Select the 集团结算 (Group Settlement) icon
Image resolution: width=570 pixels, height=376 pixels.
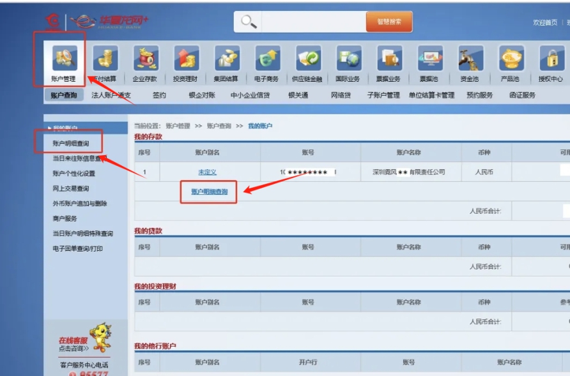(224, 61)
